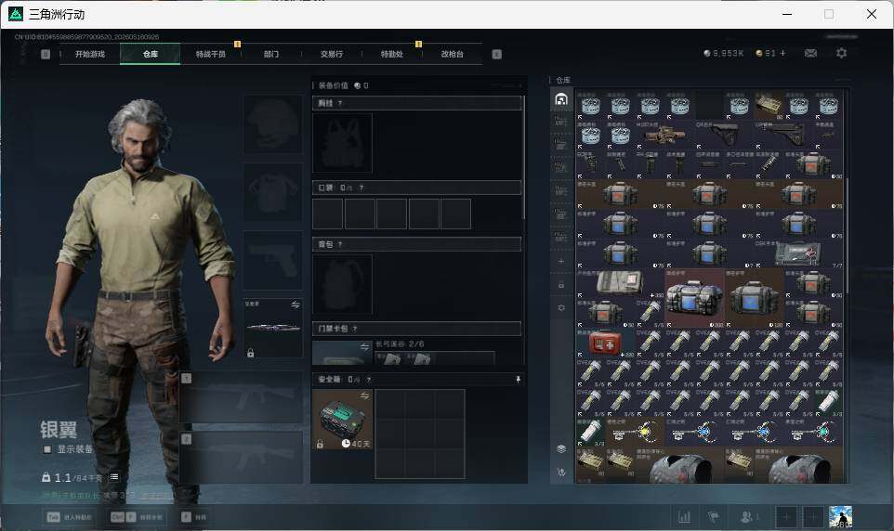This screenshot has height=531, width=894.
Task: Select the gun case item with count 7/7
Action: (x=798, y=254)
